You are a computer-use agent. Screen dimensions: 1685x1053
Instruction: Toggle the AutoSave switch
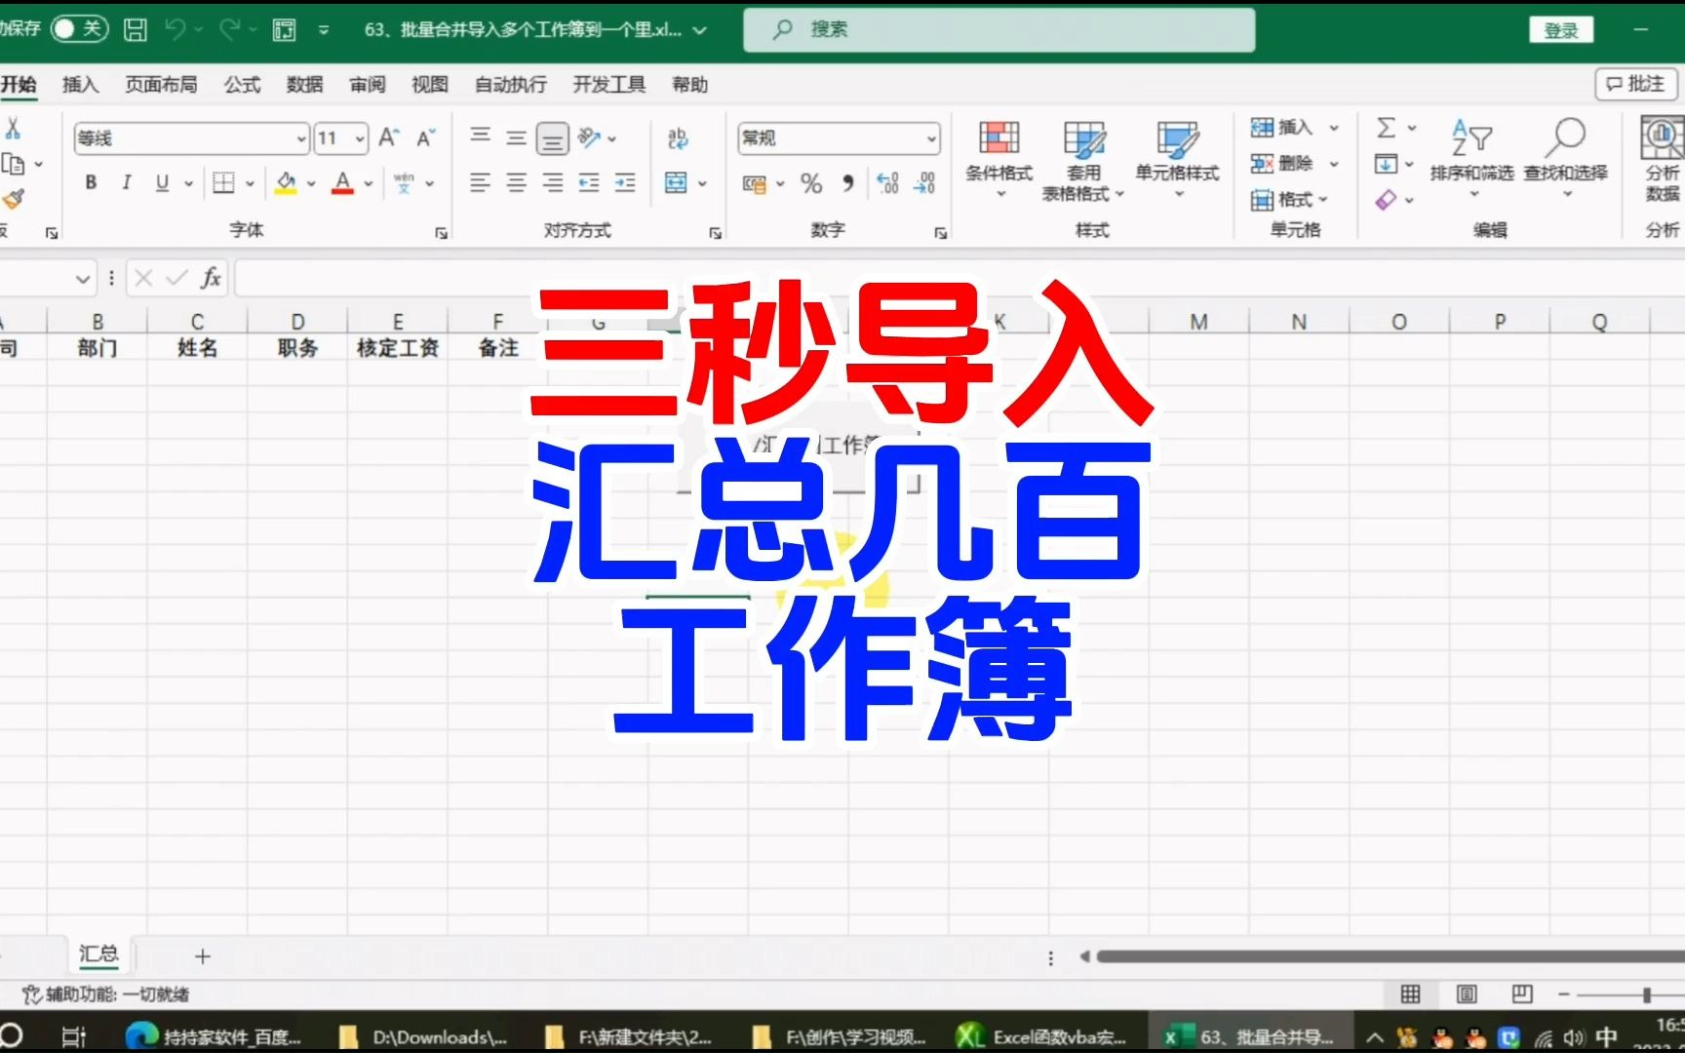pos(78,28)
